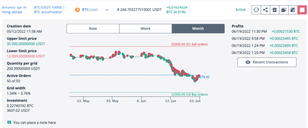
Task: Click the 12000.00 buy orders line label
Action: [x=189, y=94]
